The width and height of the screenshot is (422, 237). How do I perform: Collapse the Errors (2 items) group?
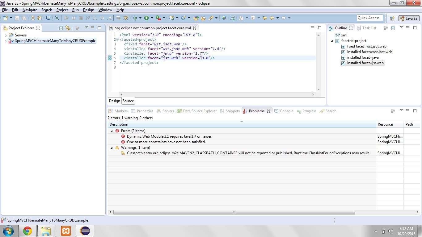pyautogui.click(x=112, y=131)
